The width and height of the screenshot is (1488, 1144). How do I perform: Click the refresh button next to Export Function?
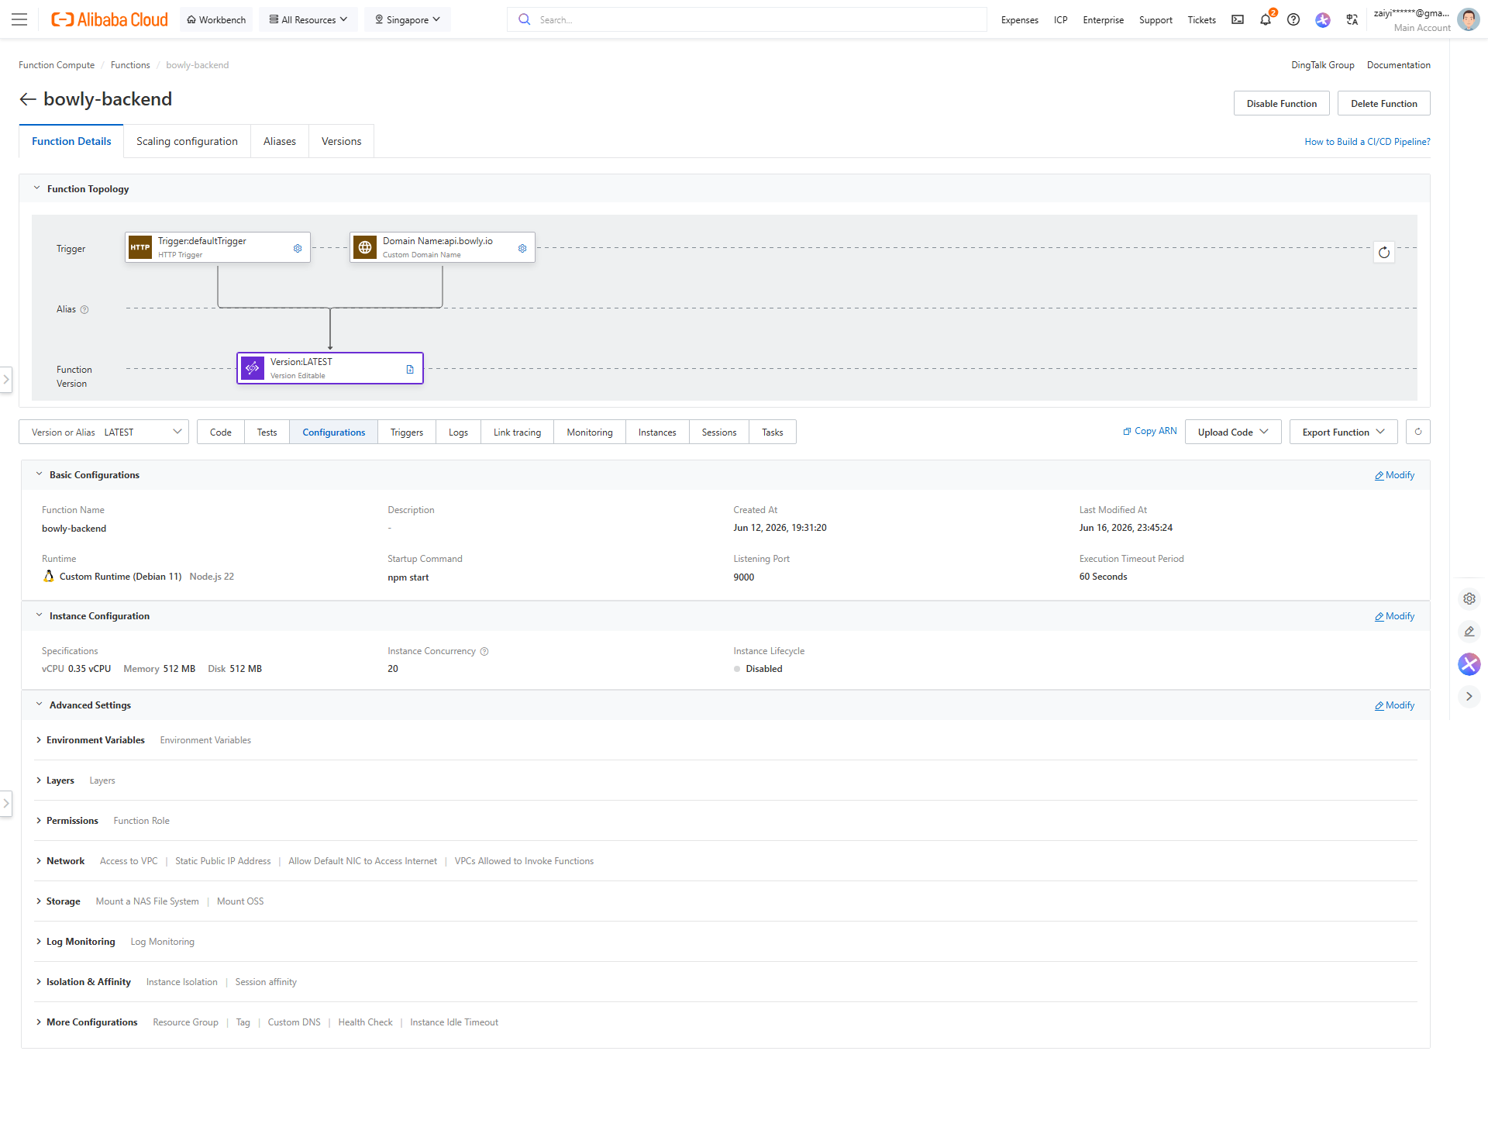pos(1418,432)
